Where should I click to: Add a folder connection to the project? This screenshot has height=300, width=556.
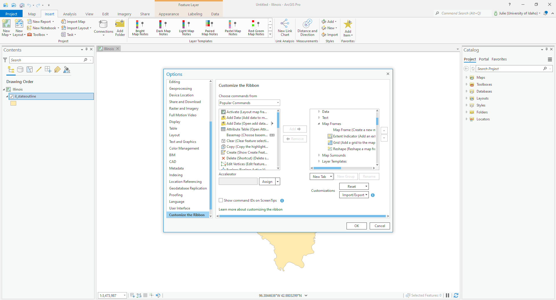point(120,27)
